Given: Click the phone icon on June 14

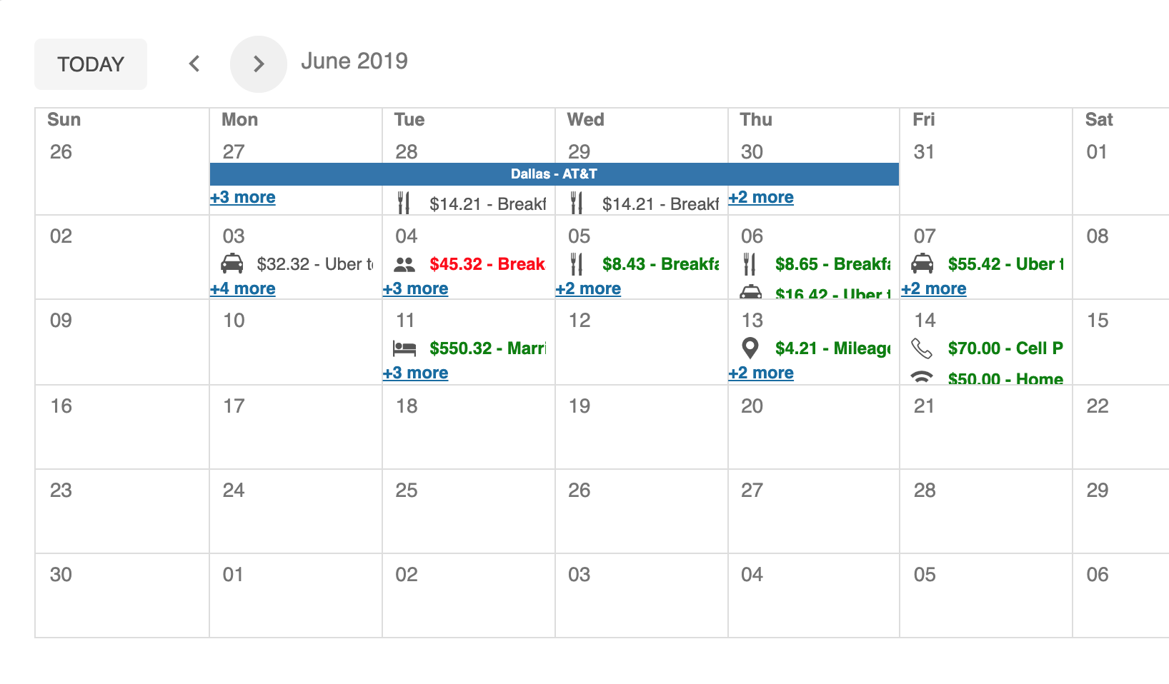Looking at the screenshot, I should coord(922,348).
